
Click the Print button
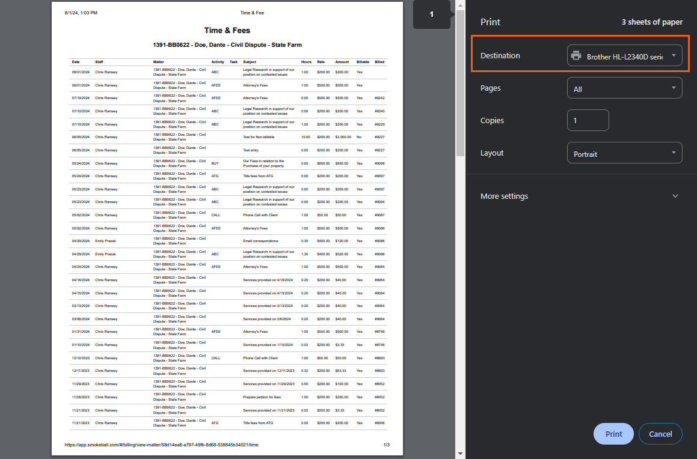(x=613, y=434)
